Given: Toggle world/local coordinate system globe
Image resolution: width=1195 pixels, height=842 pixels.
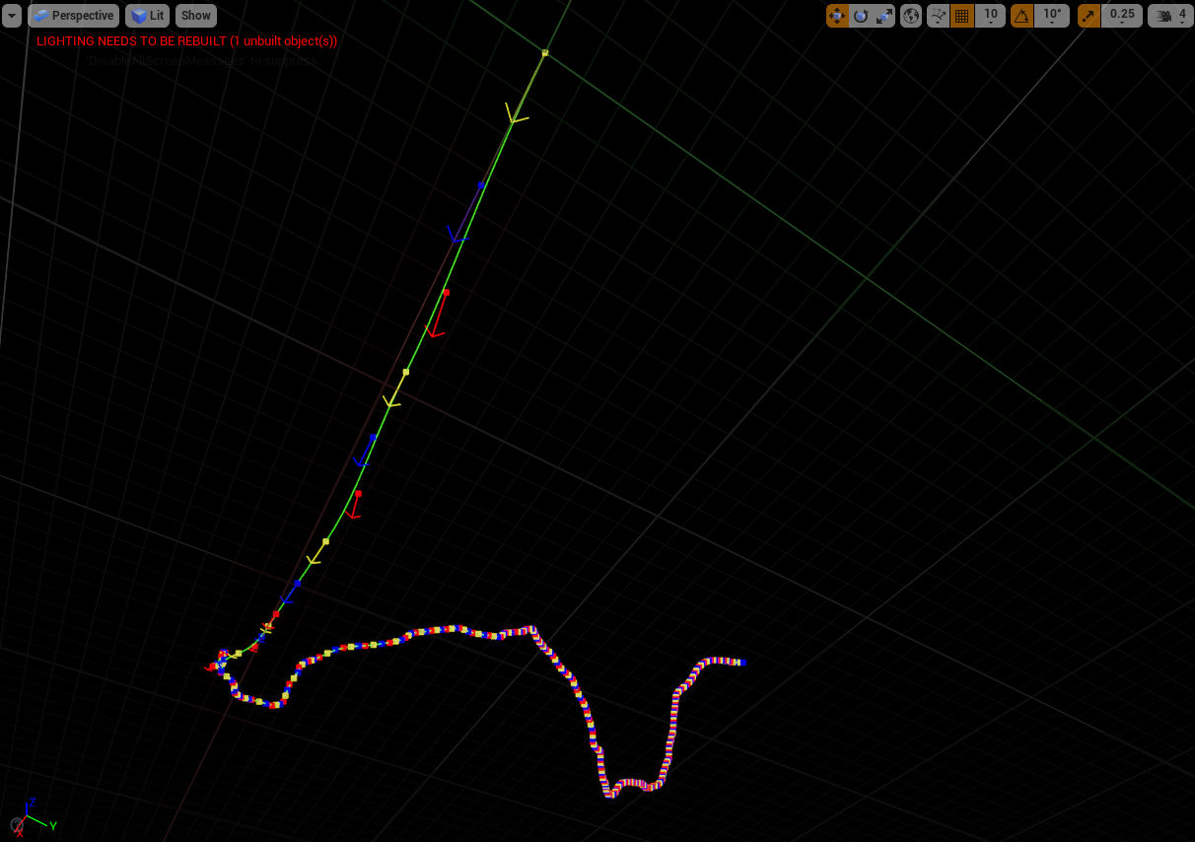Looking at the screenshot, I should (911, 16).
